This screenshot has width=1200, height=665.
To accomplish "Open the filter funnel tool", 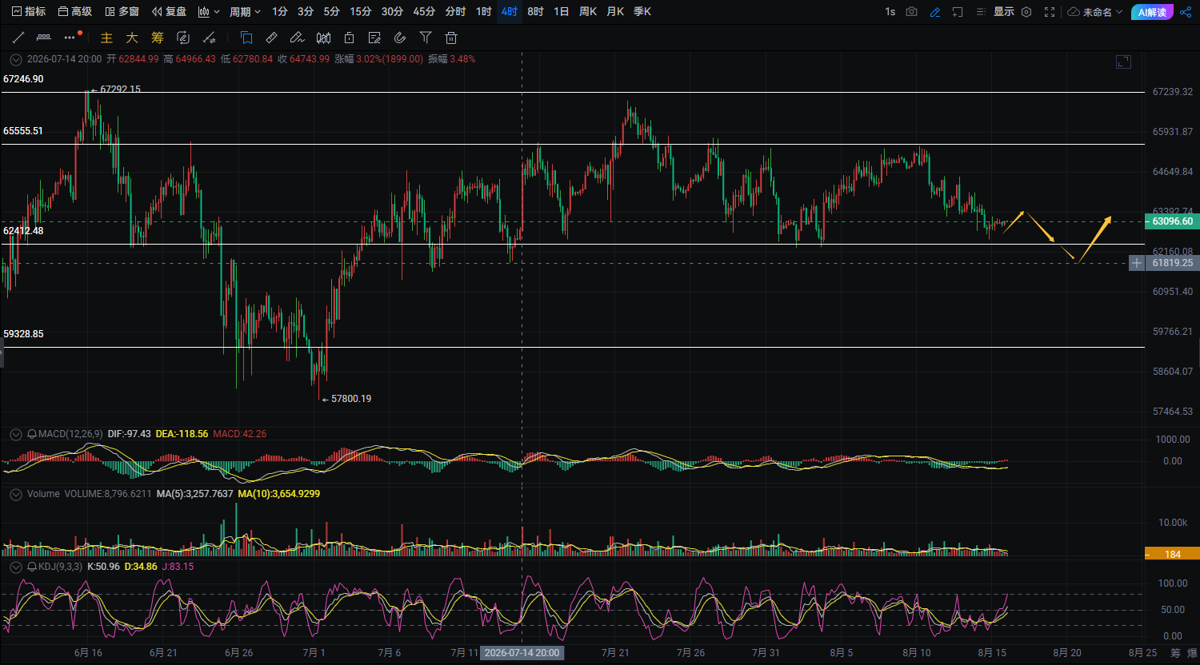I will 426,38.
